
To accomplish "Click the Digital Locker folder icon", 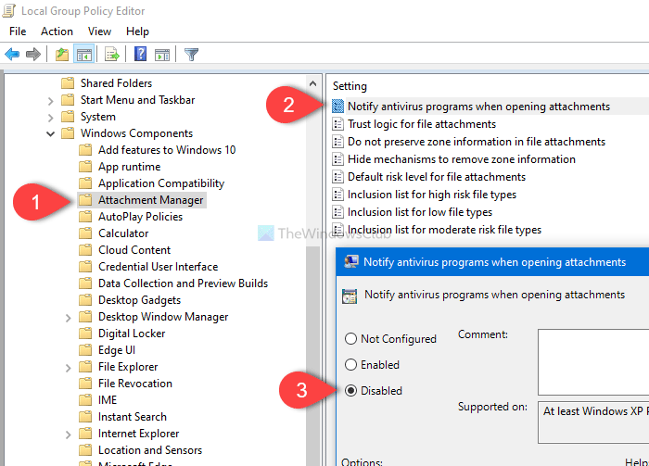I will (x=85, y=334).
